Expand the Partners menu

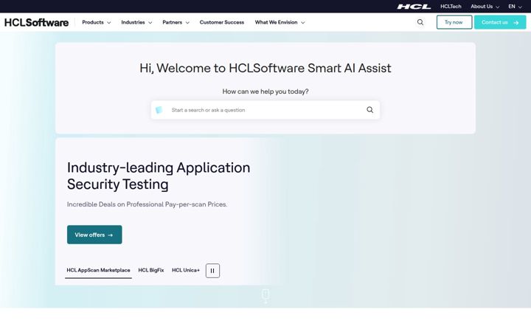coord(176,22)
